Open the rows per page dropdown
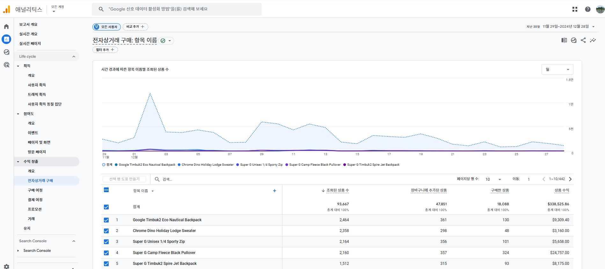Image resolution: width=605 pixels, height=269 pixels. click(x=493, y=179)
